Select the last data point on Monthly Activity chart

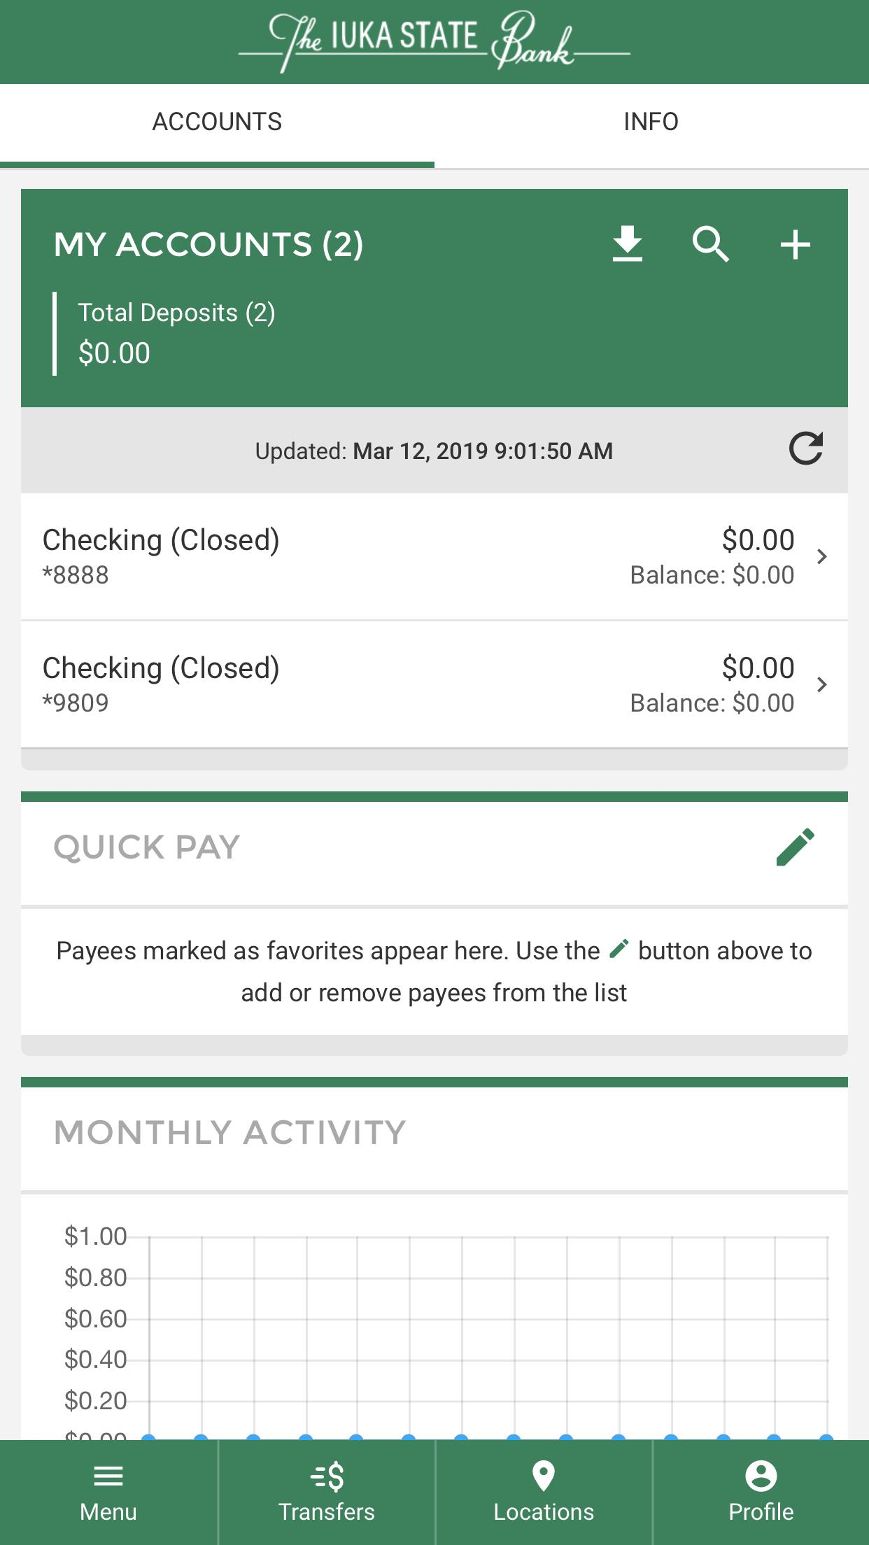click(x=826, y=1437)
